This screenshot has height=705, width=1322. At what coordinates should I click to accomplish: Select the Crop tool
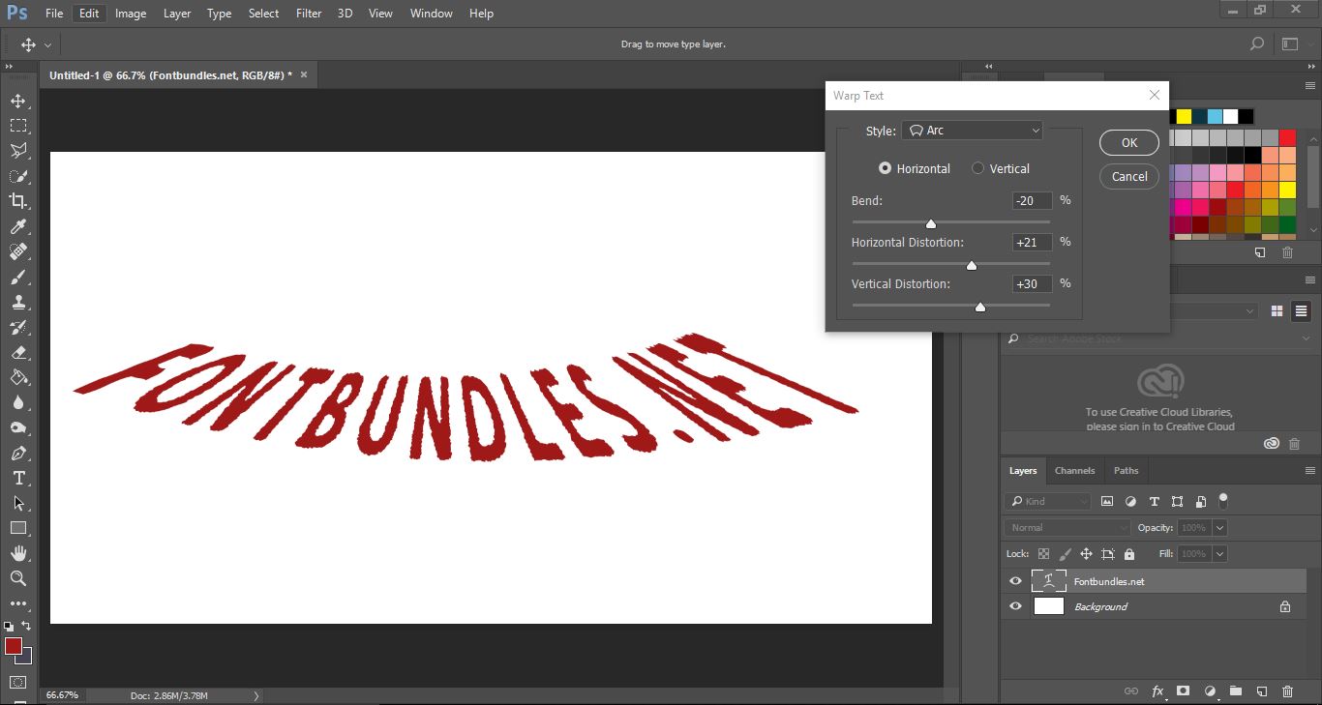(19, 201)
